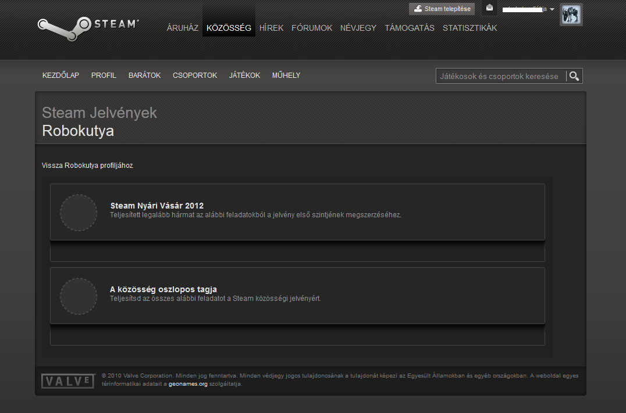This screenshot has height=413, width=626.
Task: Open the KÖZÖSSÉG menu
Action: click(229, 28)
